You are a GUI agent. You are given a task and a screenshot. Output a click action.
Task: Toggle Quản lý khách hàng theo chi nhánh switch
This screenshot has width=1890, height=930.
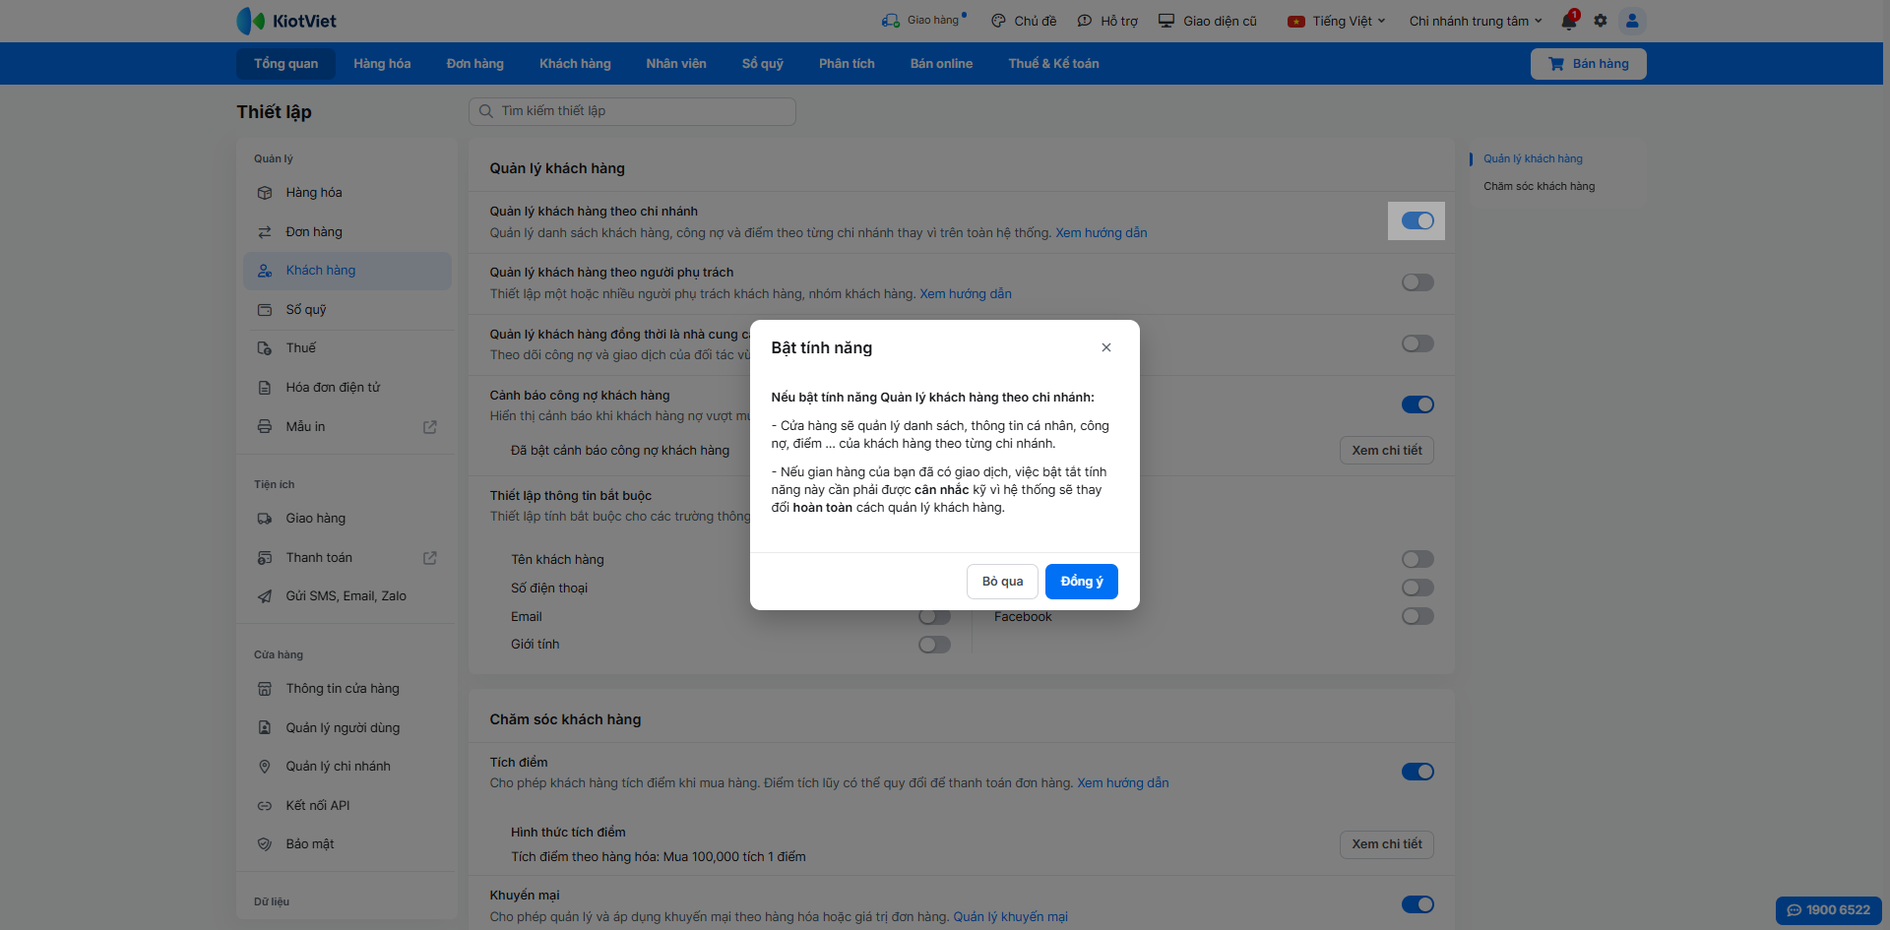coord(1417,221)
